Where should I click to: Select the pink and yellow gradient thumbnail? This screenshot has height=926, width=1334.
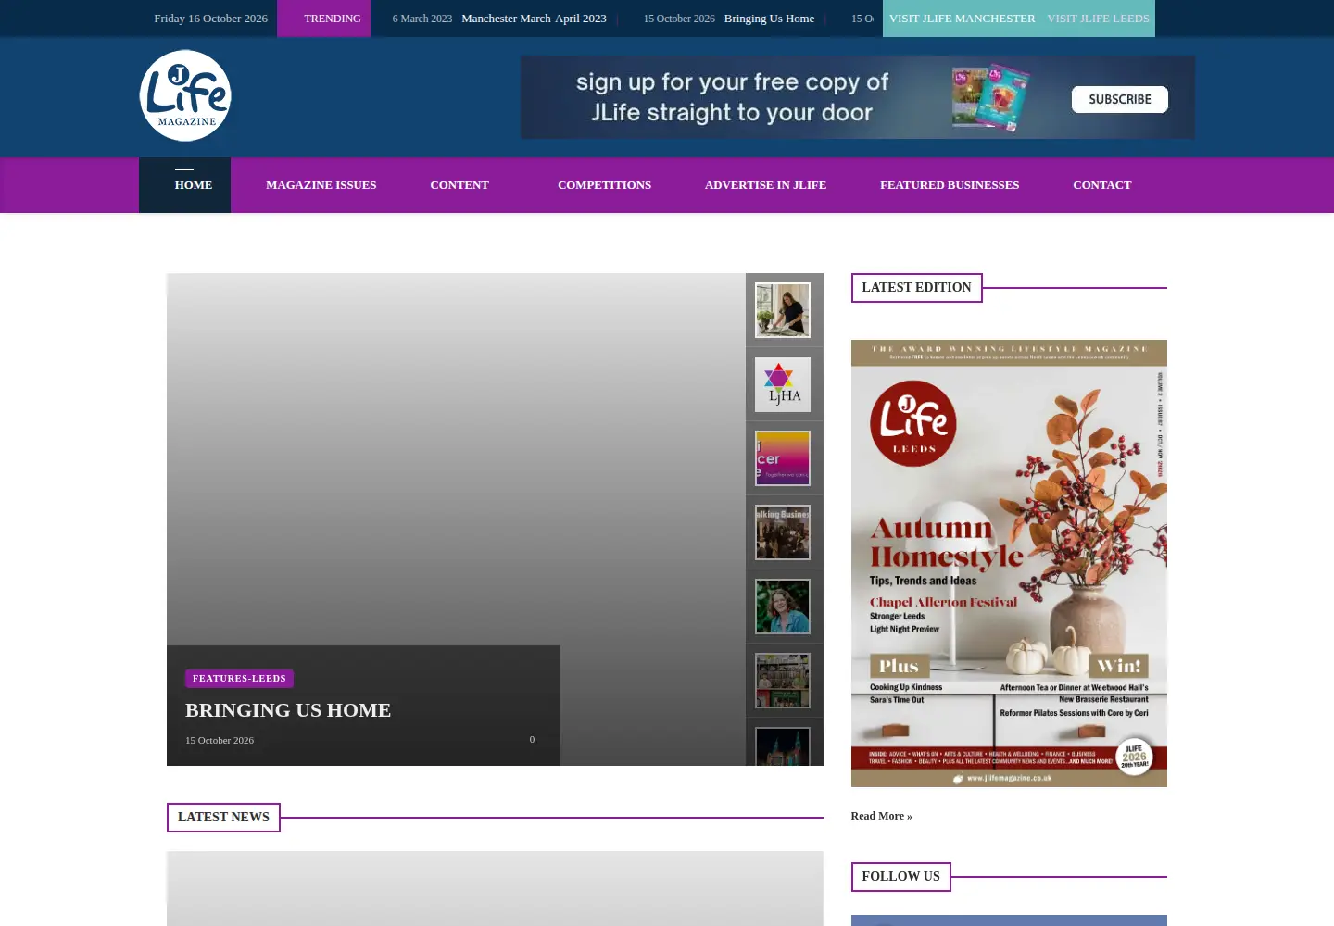pos(783,458)
